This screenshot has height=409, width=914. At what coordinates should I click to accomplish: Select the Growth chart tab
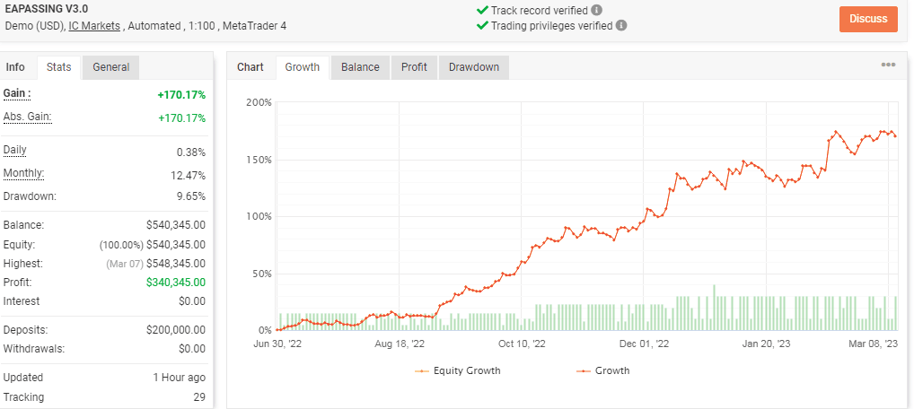[302, 67]
